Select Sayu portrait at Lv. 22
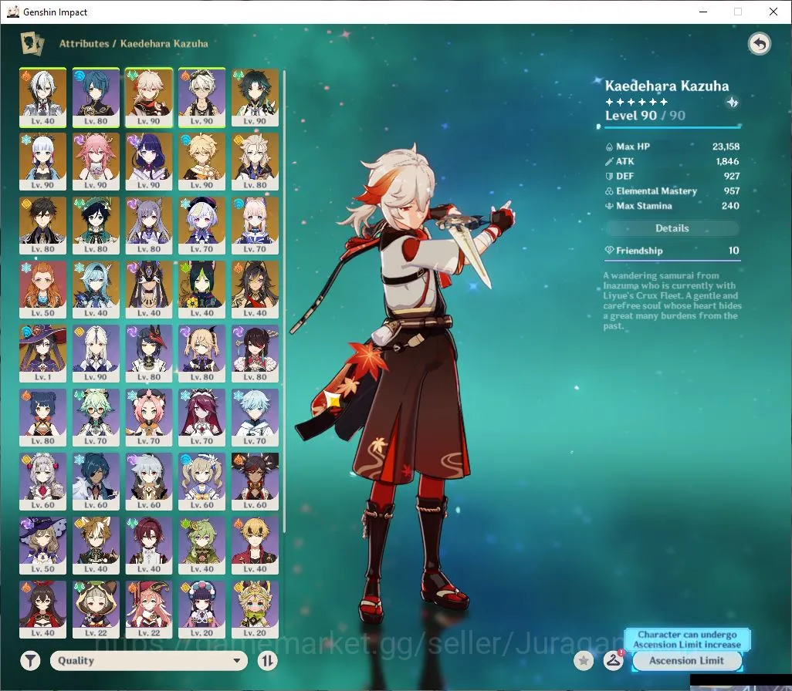 (96, 610)
